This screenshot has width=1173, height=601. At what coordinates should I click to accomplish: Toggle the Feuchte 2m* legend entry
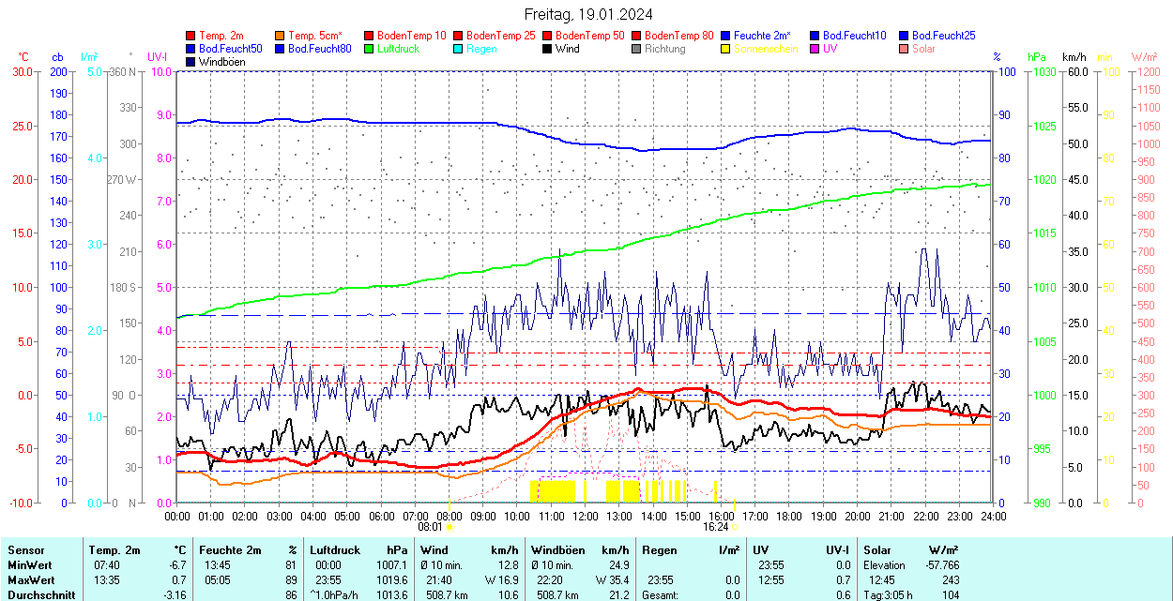click(x=763, y=36)
